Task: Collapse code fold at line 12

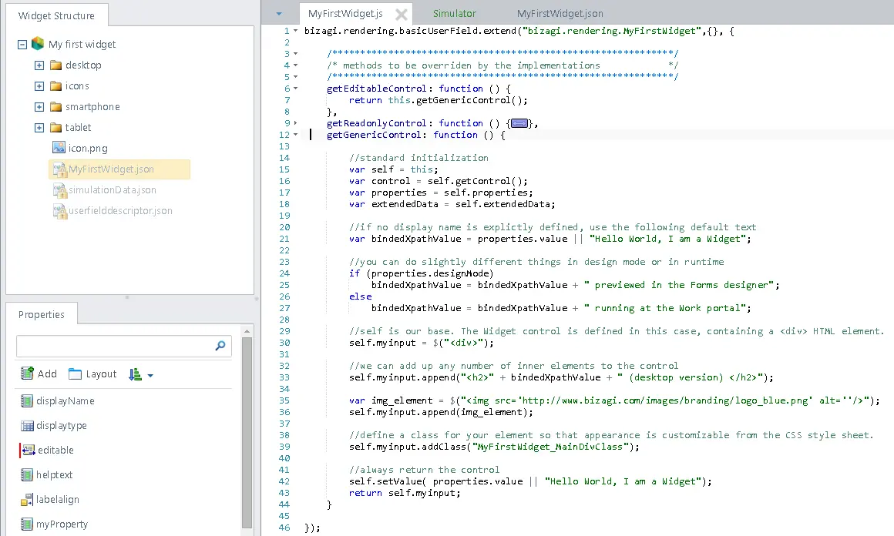Action: [x=295, y=135]
